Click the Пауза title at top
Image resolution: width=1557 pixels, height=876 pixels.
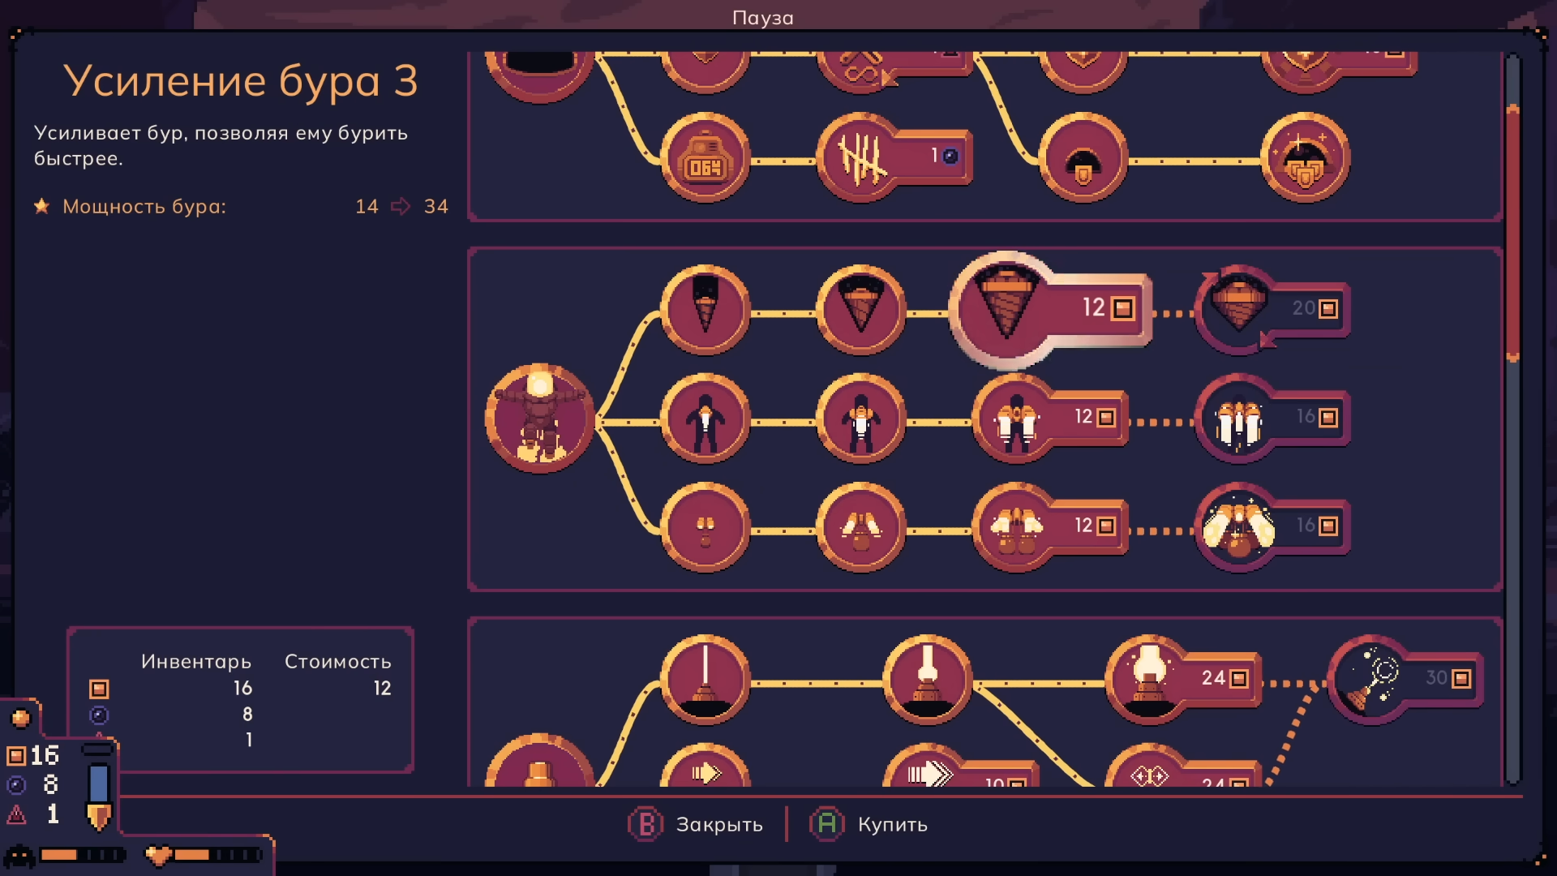point(762,18)
